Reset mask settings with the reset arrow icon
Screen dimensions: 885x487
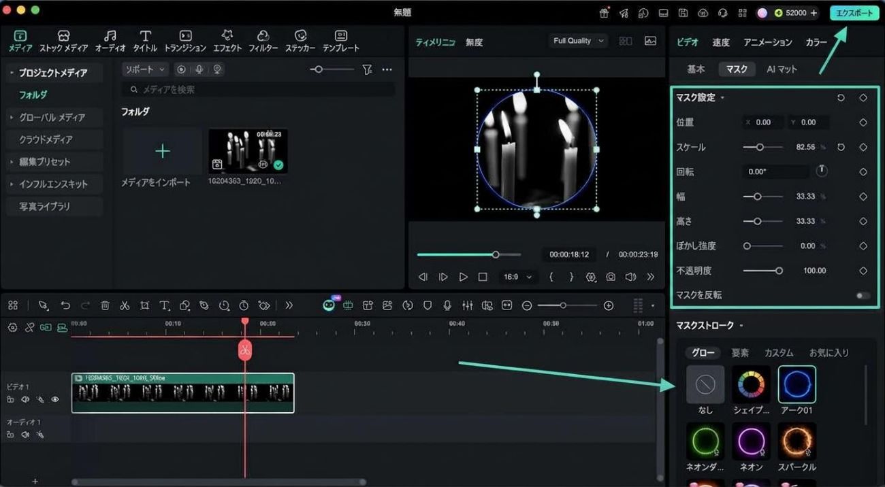[x=841, y=98]
